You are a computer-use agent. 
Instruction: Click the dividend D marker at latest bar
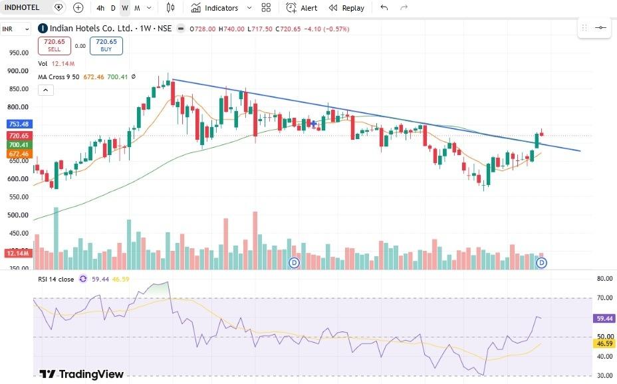[542, 263]
